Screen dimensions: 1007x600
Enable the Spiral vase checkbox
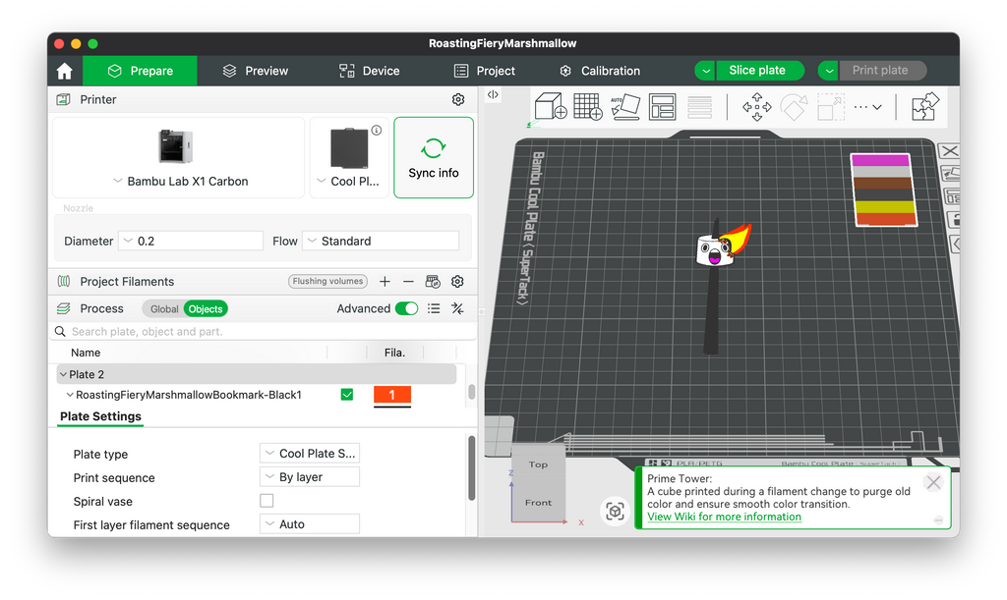pyautogui.click(x=267, y=501)
